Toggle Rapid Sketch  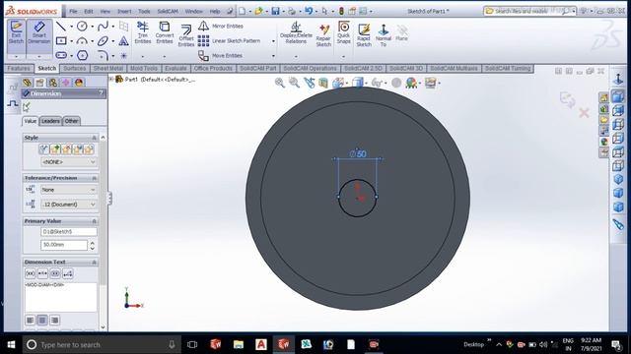point(364,35)
